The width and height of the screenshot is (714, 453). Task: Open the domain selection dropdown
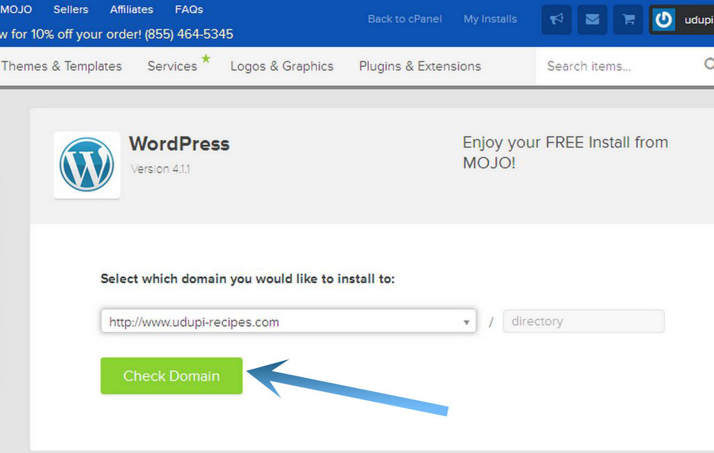coord(289,321)
